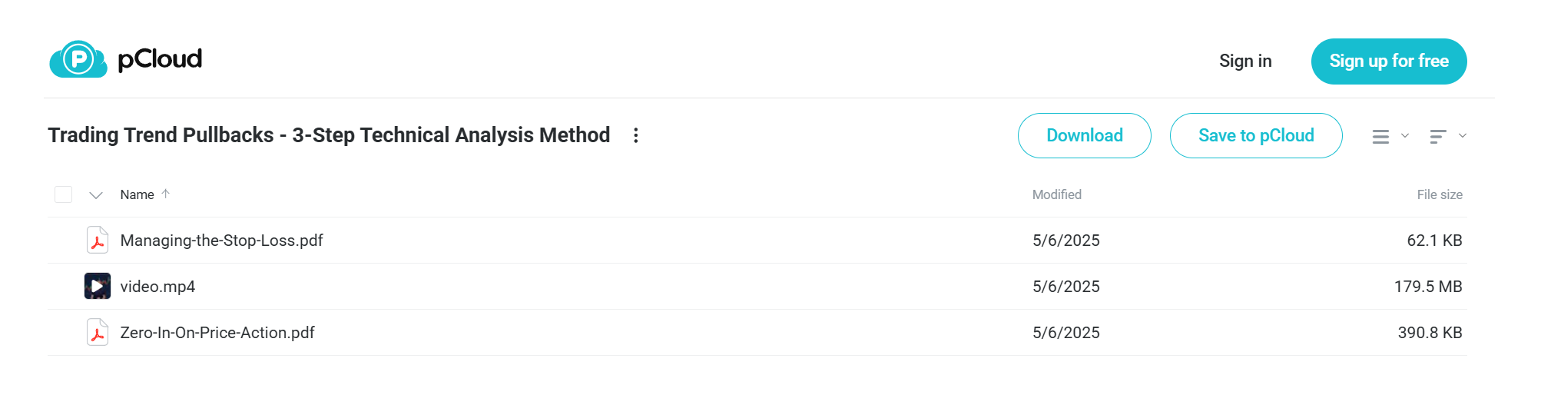Expand the sort options dropdown arrow

tap(1463, 135)
